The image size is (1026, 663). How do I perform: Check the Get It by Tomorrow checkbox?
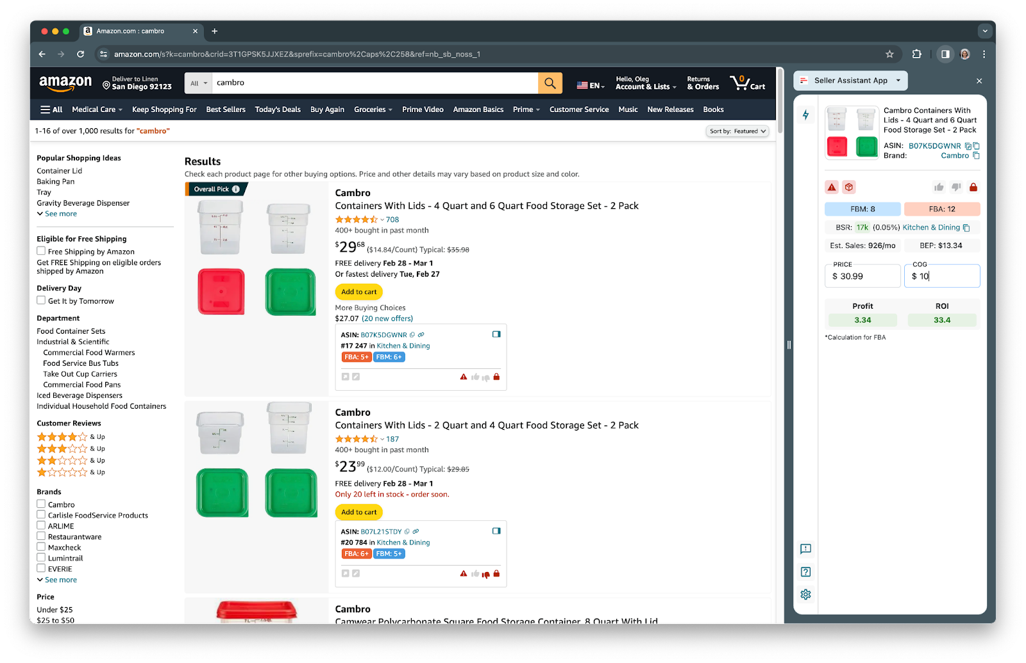41,300
